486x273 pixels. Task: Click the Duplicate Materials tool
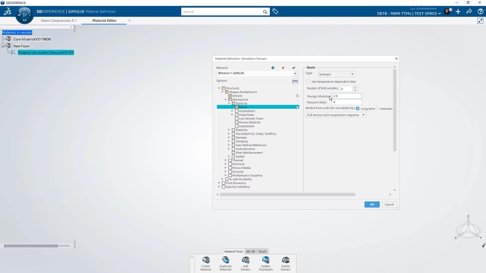tap(226, 263)
